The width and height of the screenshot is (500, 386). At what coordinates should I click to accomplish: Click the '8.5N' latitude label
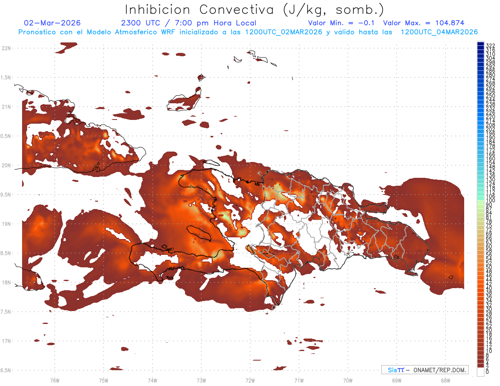pyautogui.click(x=6, y=253)
